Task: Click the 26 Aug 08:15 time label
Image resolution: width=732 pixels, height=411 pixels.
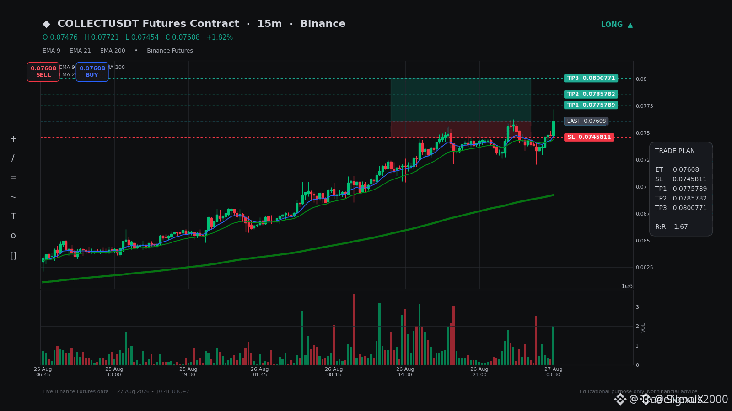Action: (334, 372)
